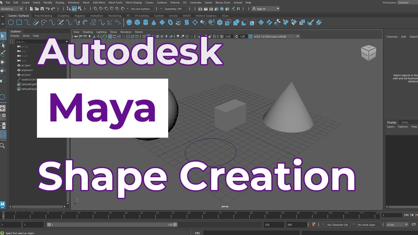Image resolution: width=418 pixels, height=235 pixels.
Task: Toggle color management in viewport toolbar
Action: point(250,37)
